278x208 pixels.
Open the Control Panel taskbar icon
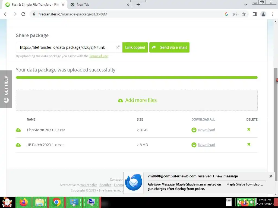click(x=74, y=202)
